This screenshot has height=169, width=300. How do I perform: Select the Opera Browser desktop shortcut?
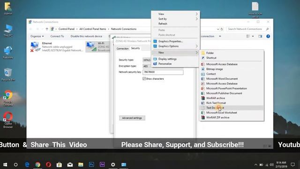pyautogui.click(x=8, y=120)
